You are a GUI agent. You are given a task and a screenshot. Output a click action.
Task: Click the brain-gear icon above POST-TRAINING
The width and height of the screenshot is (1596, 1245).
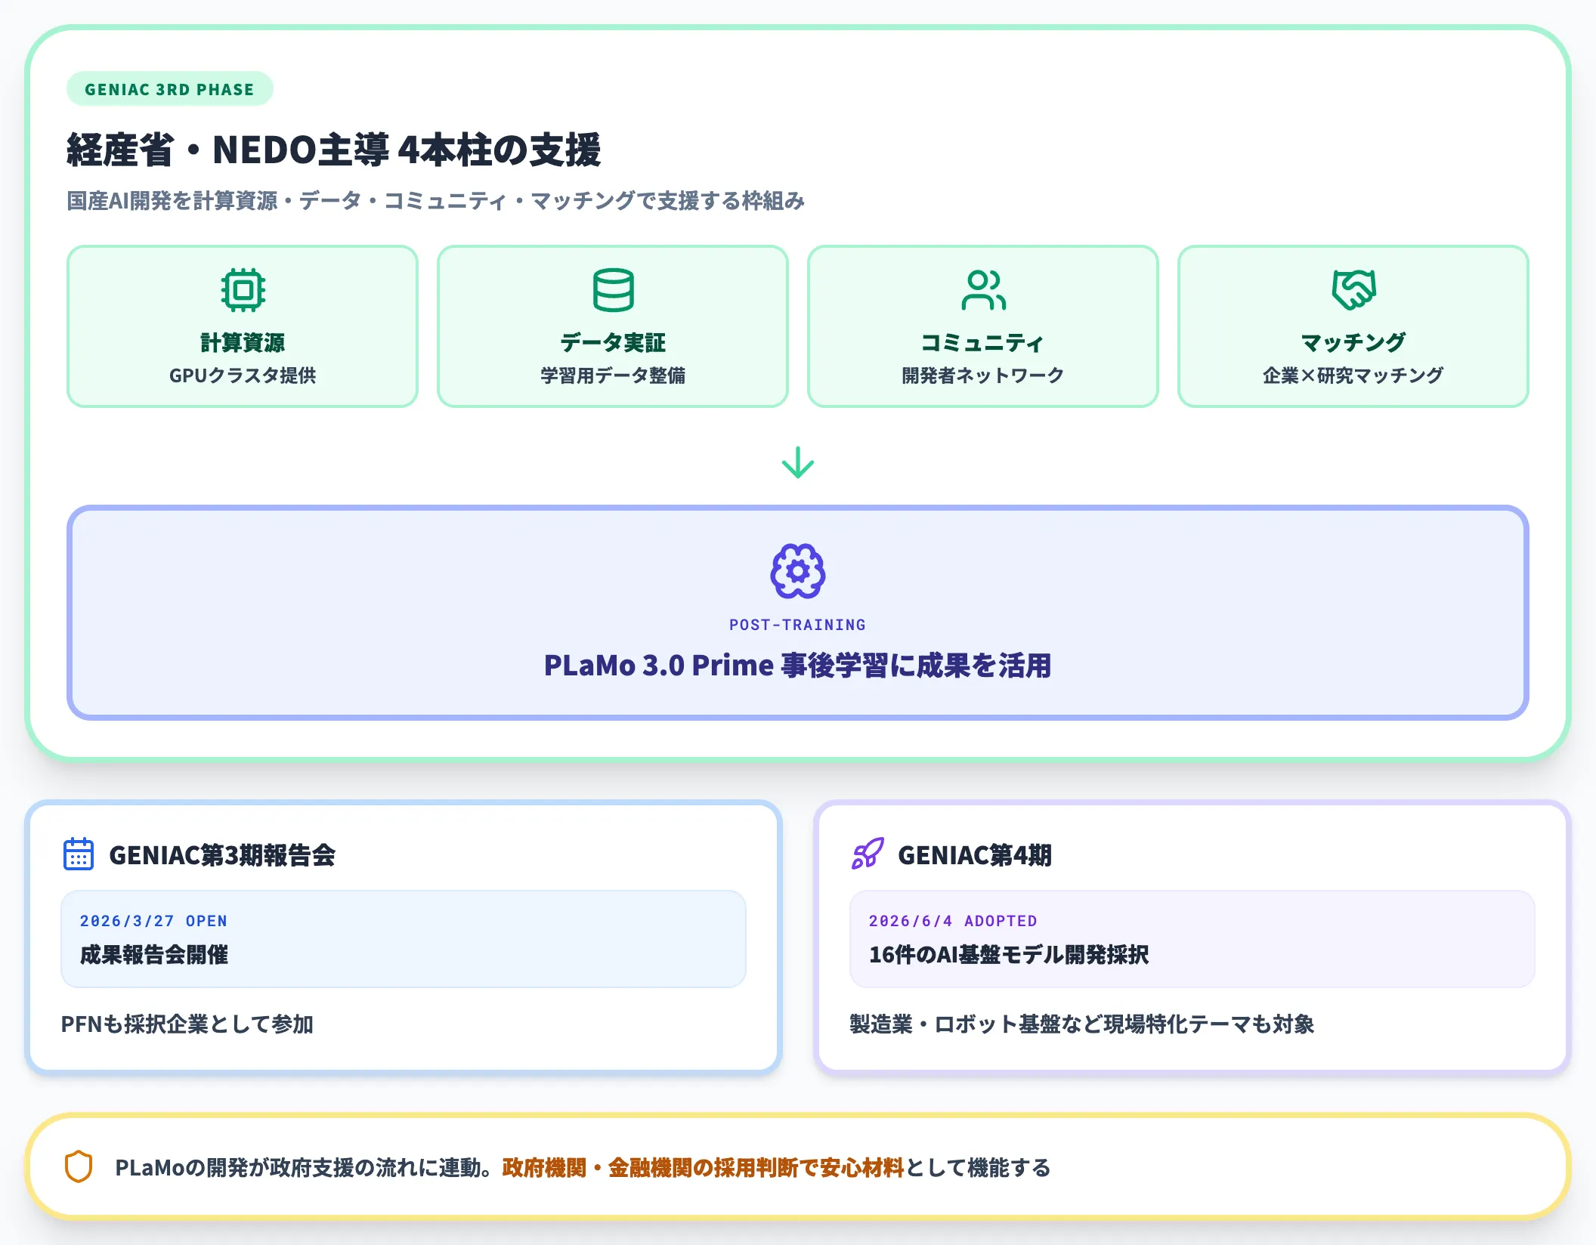[798, 571]
